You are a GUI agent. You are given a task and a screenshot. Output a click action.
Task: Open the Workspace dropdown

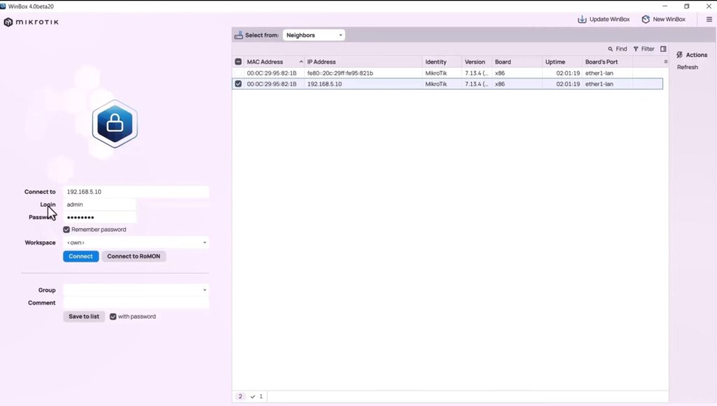click(136, 243)
